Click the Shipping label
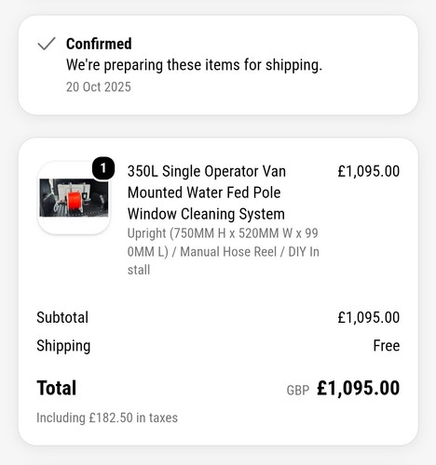Image resolution: width=436 pixels, height=465 pixels. [63, 346]
